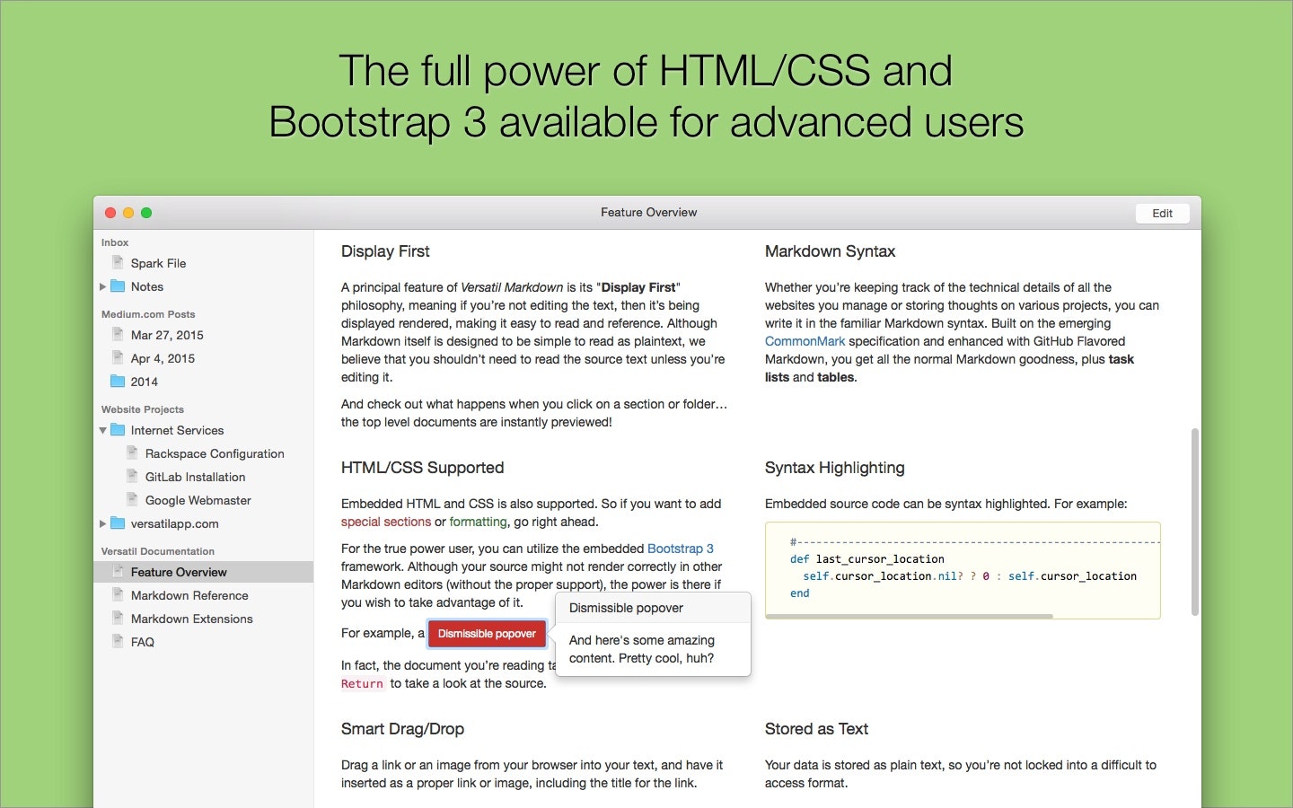This screenshot has width=1293, height=808.
Task: Click the Website Projects section header
Action: 143,409
